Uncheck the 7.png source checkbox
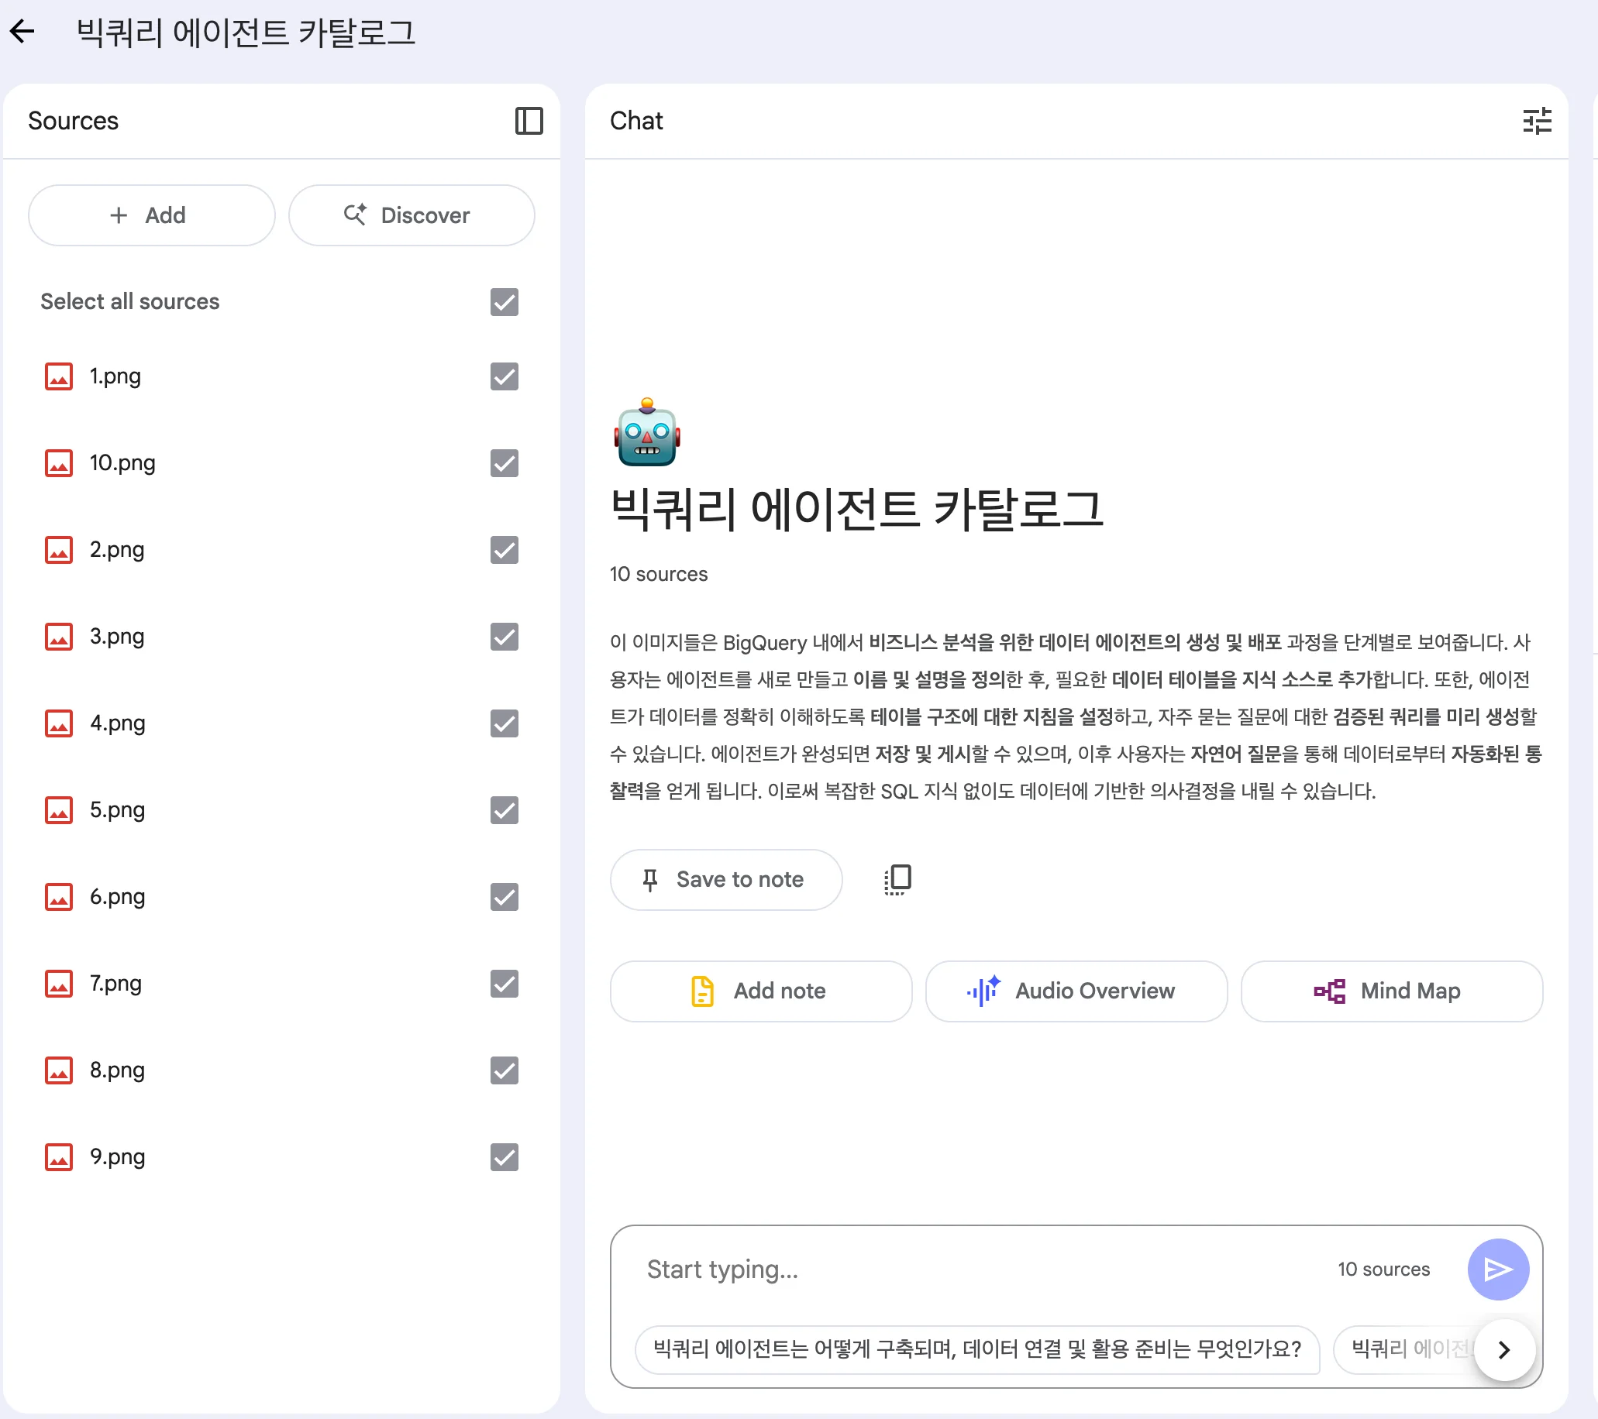Image resolution: width=1598 pixels, height=1419 pixels. 505,984
